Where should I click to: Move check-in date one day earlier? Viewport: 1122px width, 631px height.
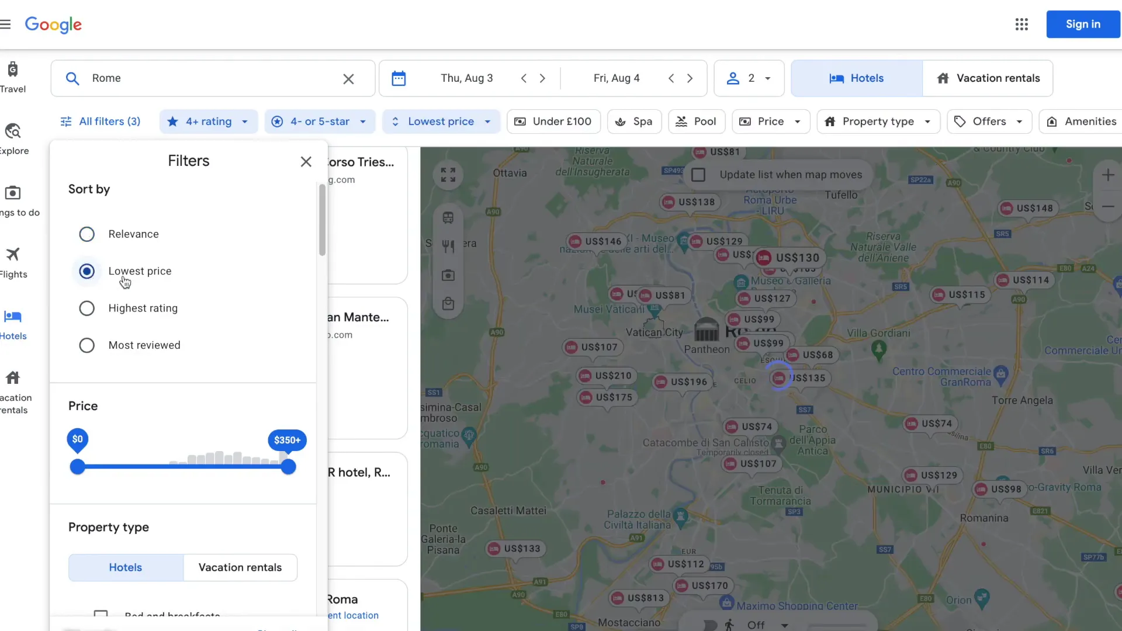pyautogui.click(x=524, y=78)
